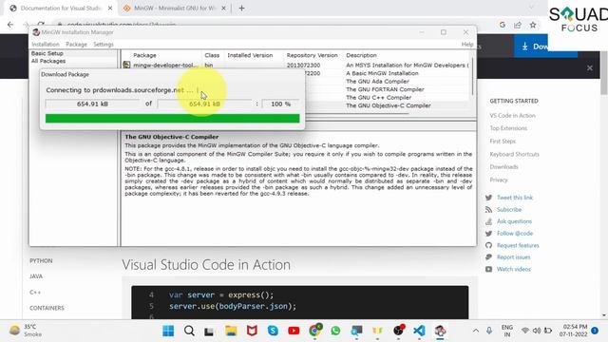Open the Watch videos link
This screenshot has height=342, width=608.
[514, 269]
